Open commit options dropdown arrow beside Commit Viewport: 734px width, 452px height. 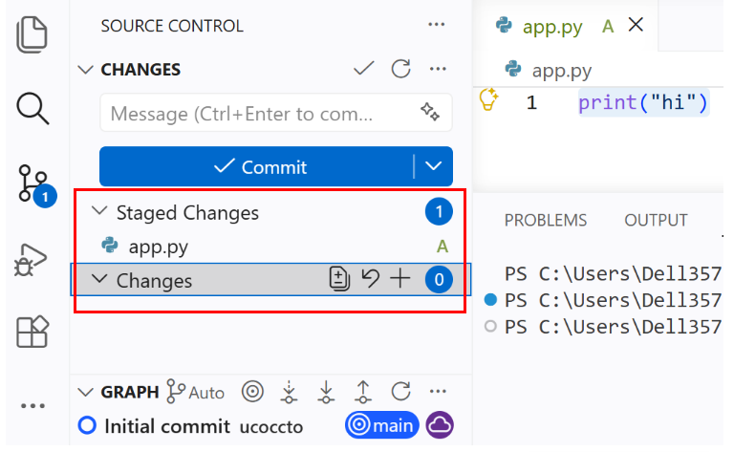click(x=434, y=166)
